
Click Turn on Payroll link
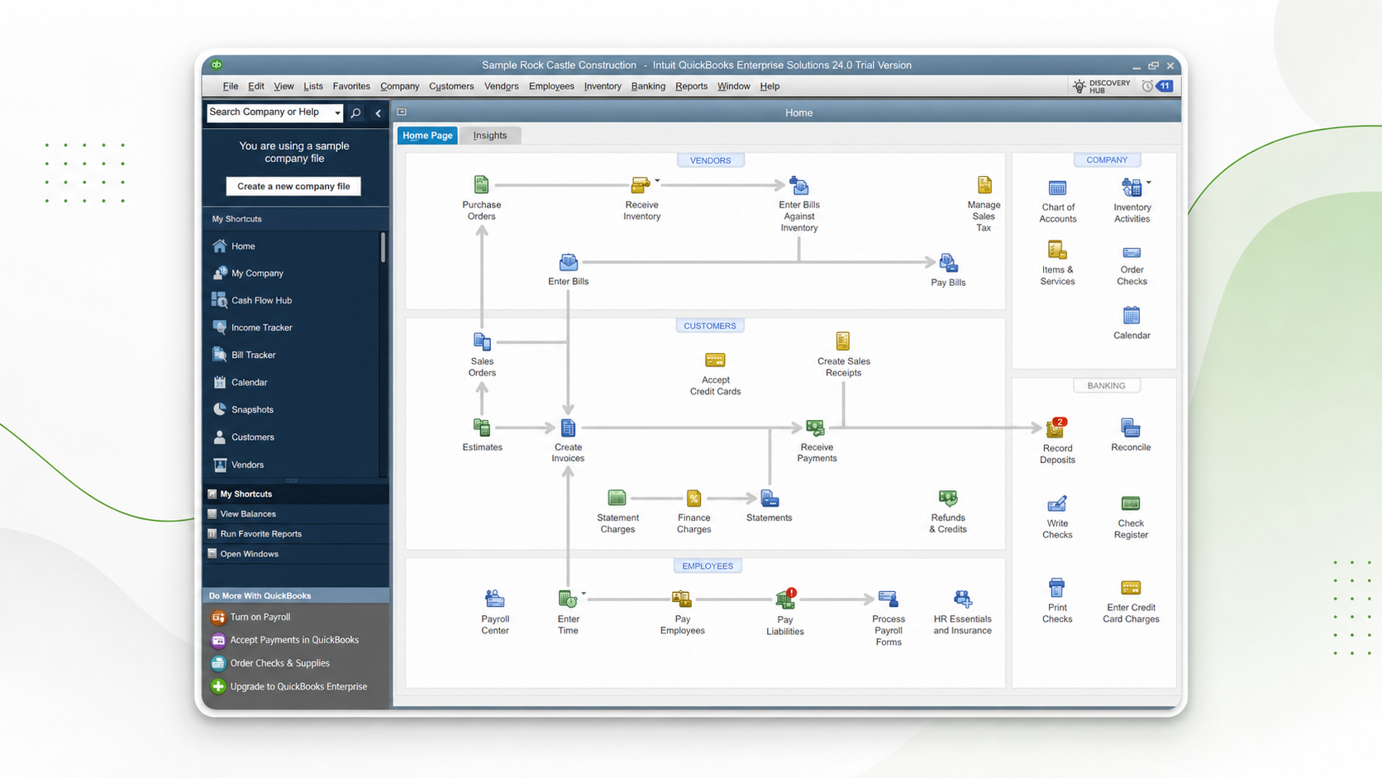coord(260,617)
